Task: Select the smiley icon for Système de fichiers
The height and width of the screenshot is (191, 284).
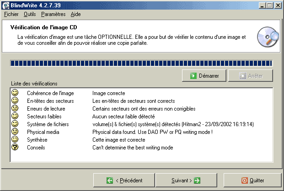Action: click(x=15, y=124)
